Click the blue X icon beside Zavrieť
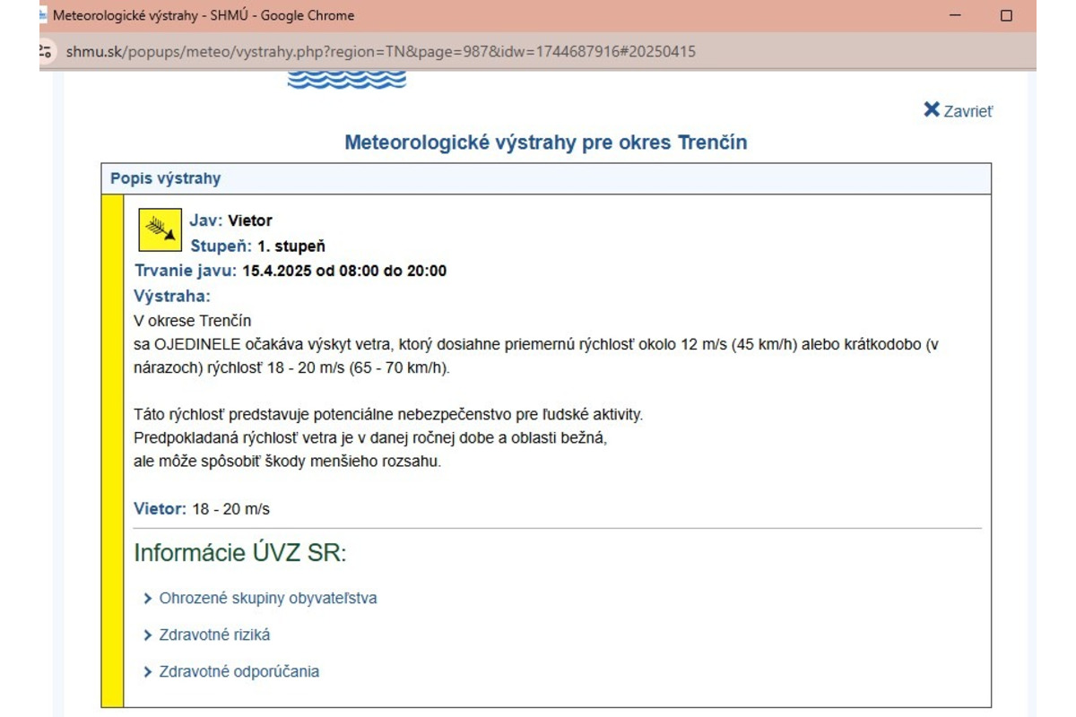1076x717 pixels. pos(933,109)
